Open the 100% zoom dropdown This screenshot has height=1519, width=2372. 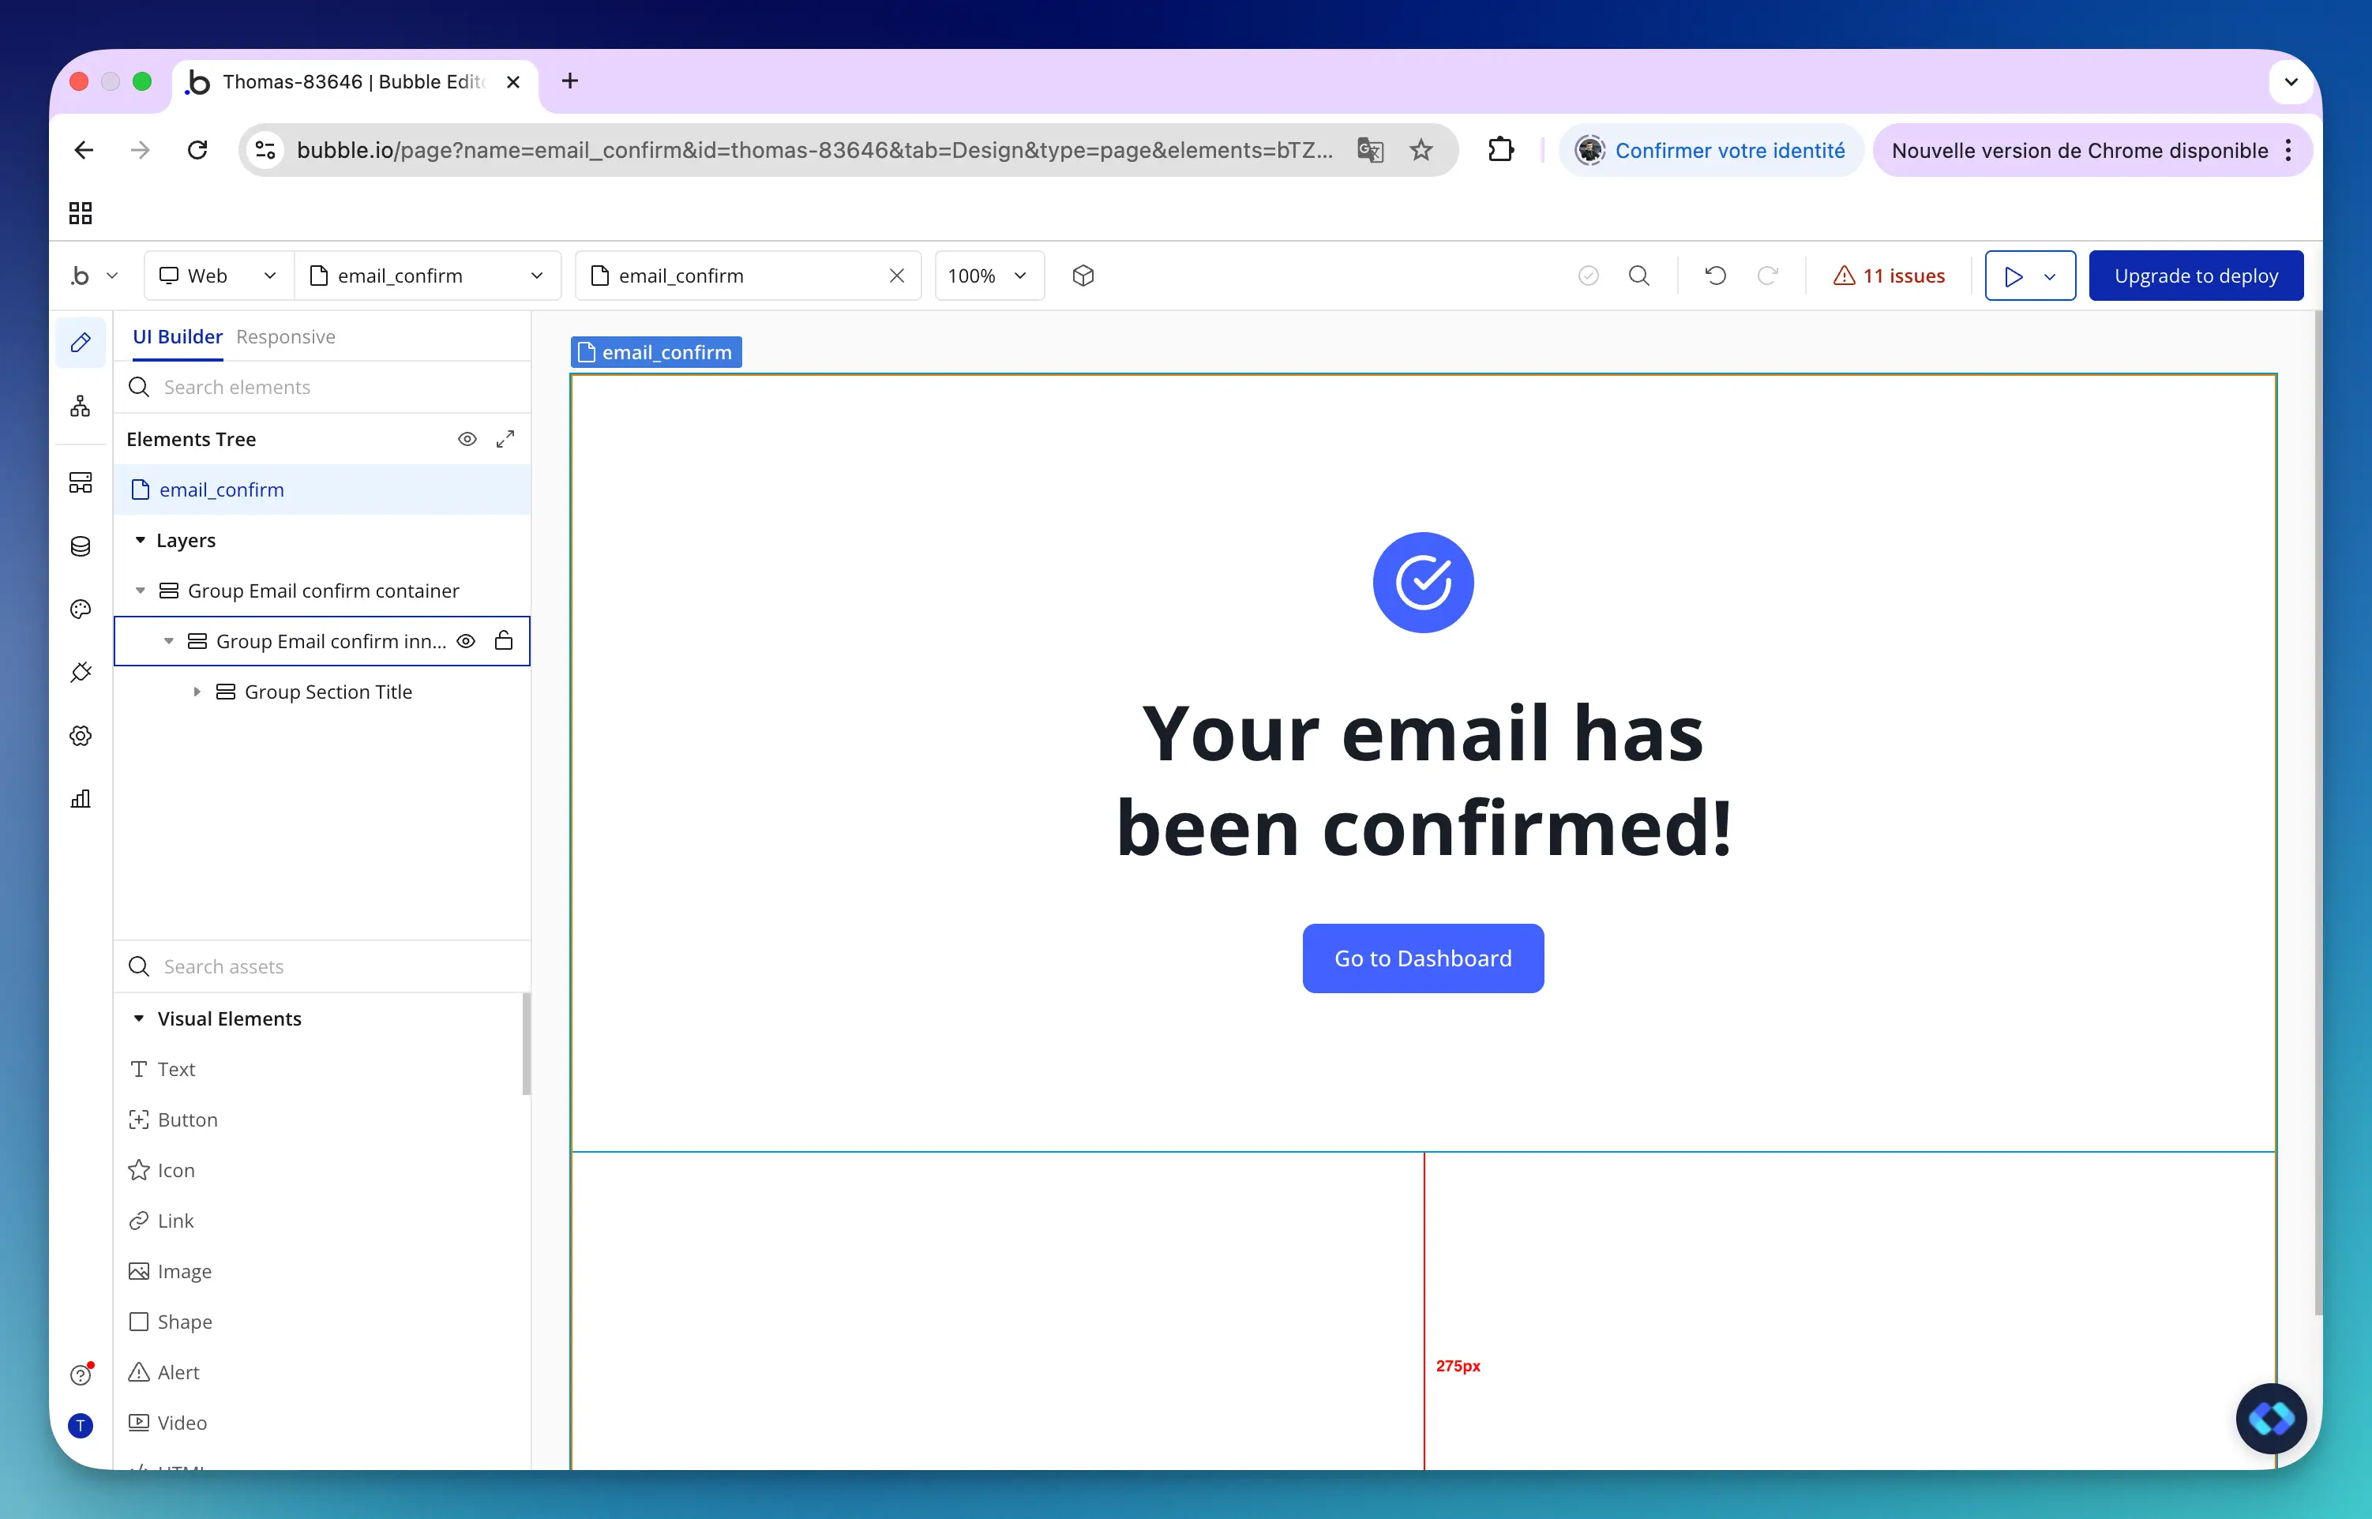point(989,276)
